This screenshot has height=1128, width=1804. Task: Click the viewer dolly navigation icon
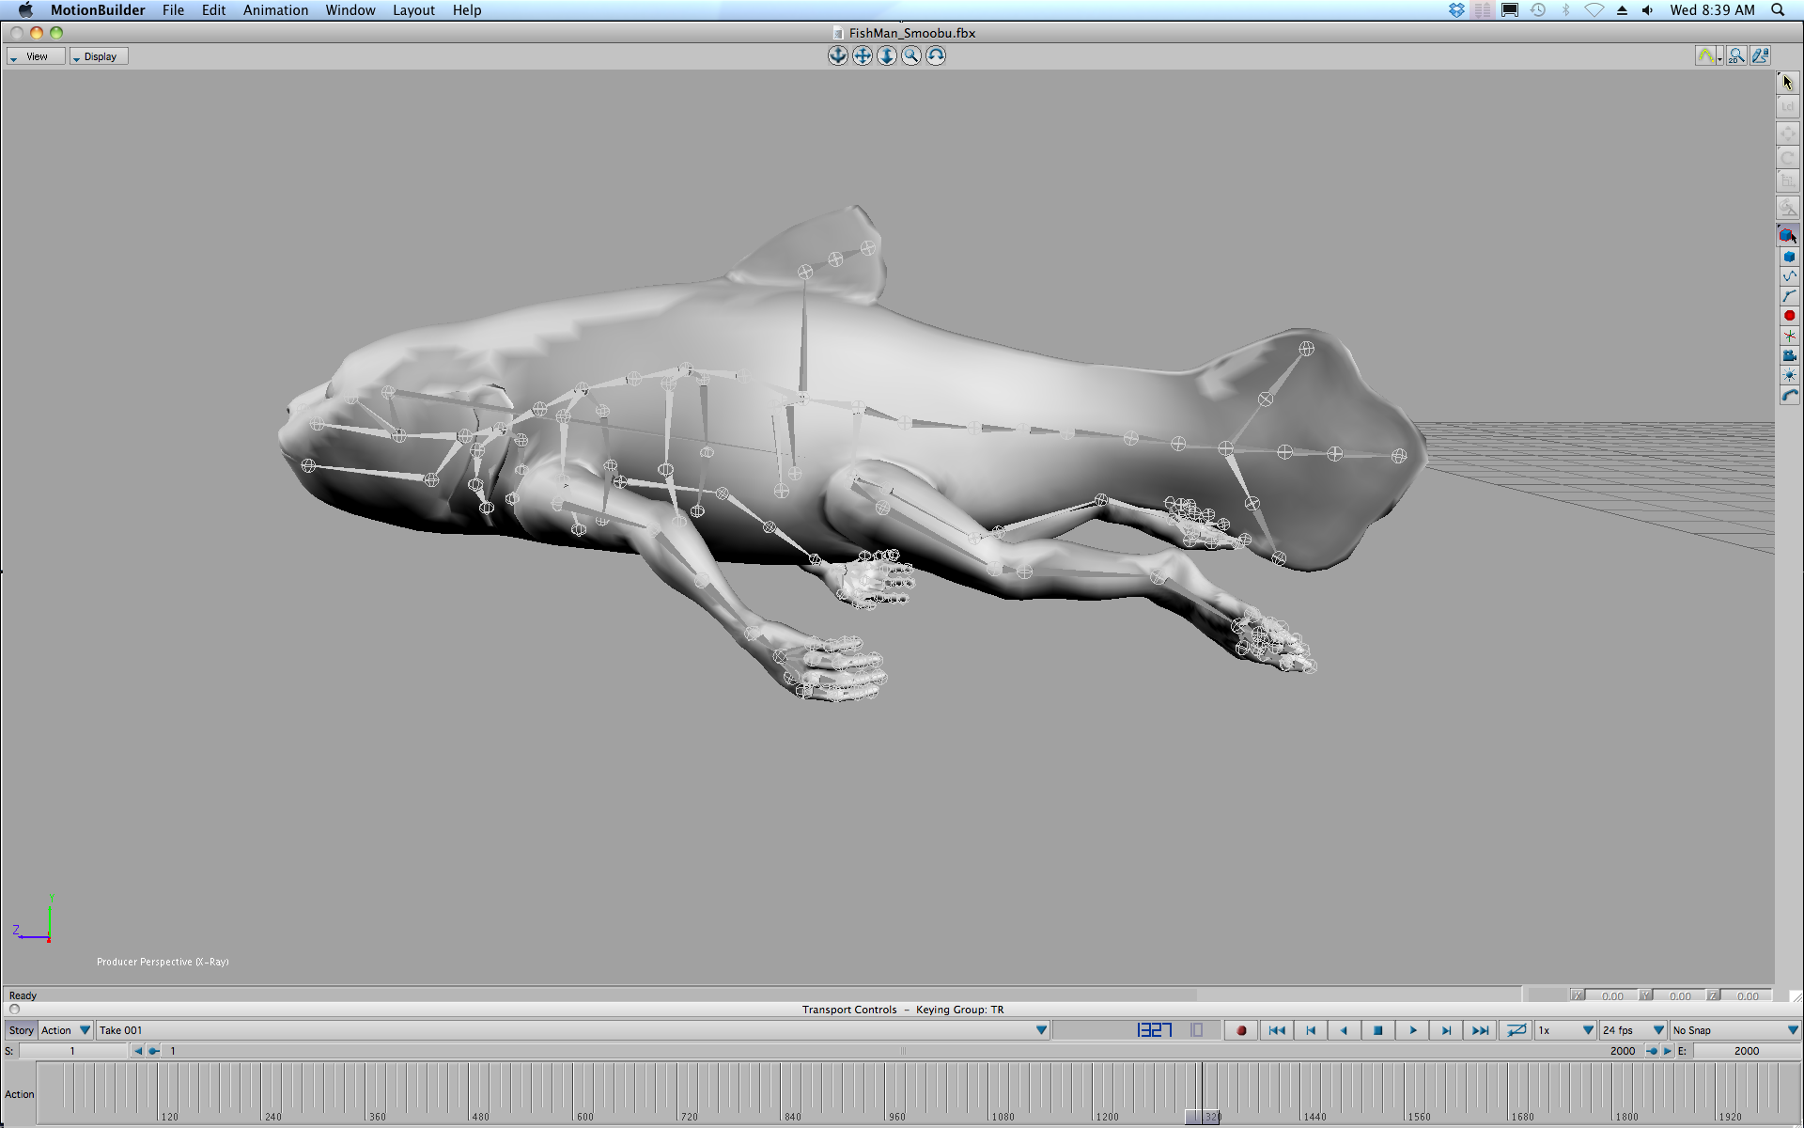(886, 55)
